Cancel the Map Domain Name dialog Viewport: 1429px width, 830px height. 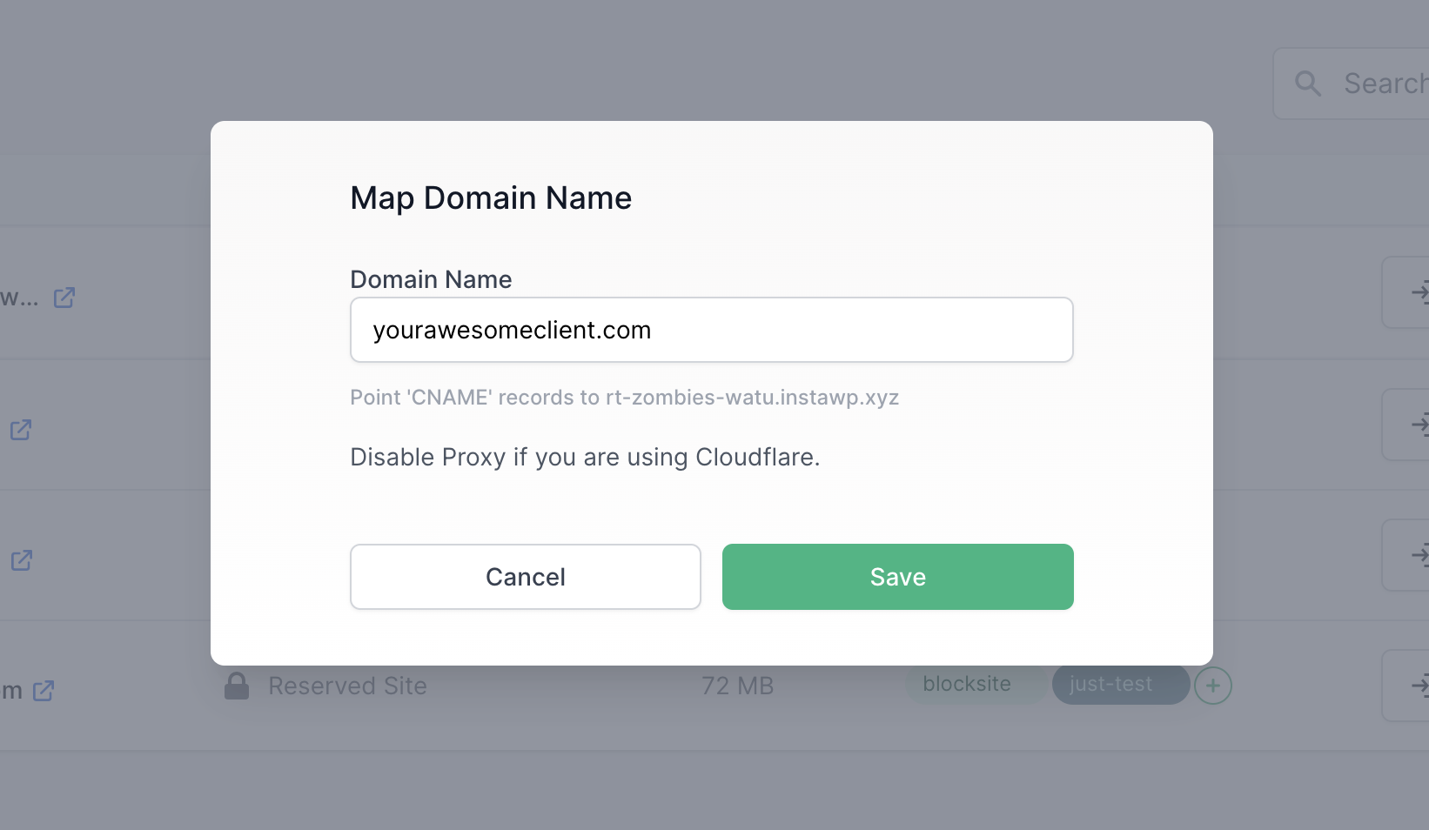pos(526,577)
